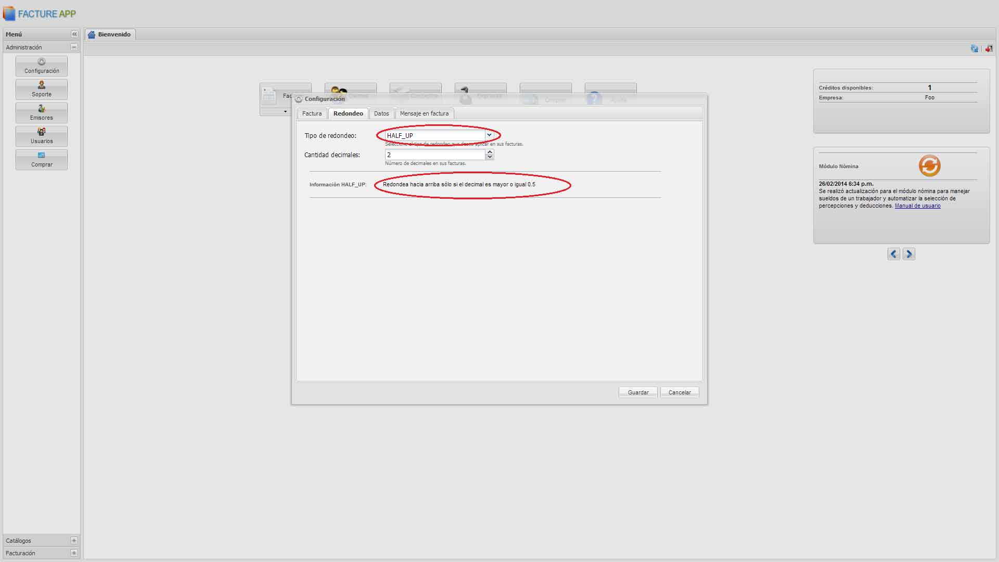
Task: Click the Cantidad decimales input field
Action: [434, 155]
